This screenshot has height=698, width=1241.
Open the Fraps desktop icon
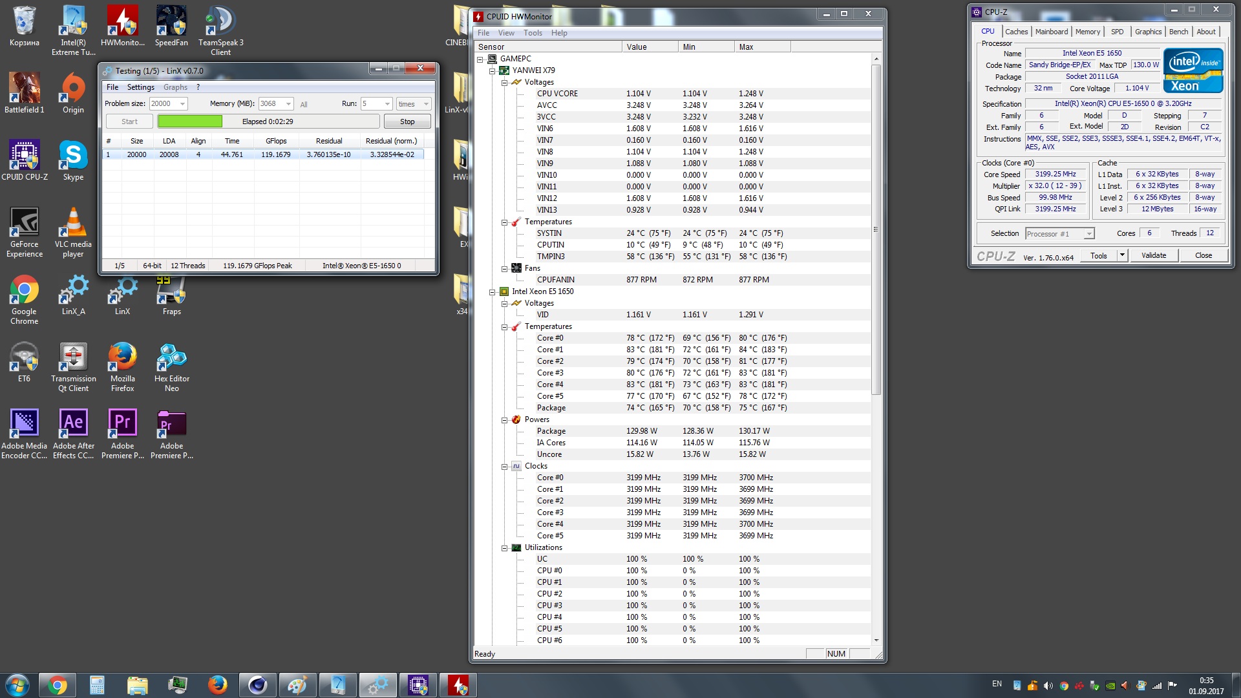click(x=171, y=291)
